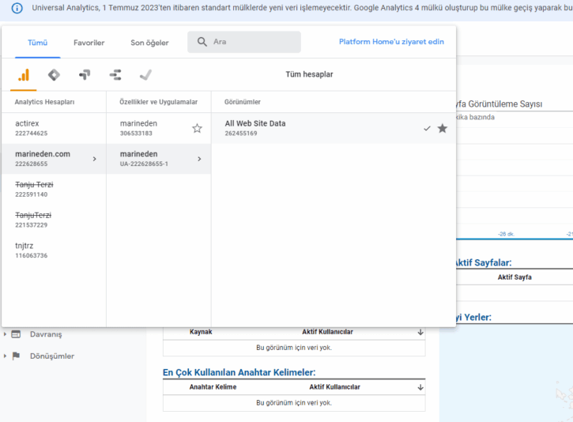Click the info icon in the notification banner
The width and height of the screenshot is (573, 422).
click(17, 8)
